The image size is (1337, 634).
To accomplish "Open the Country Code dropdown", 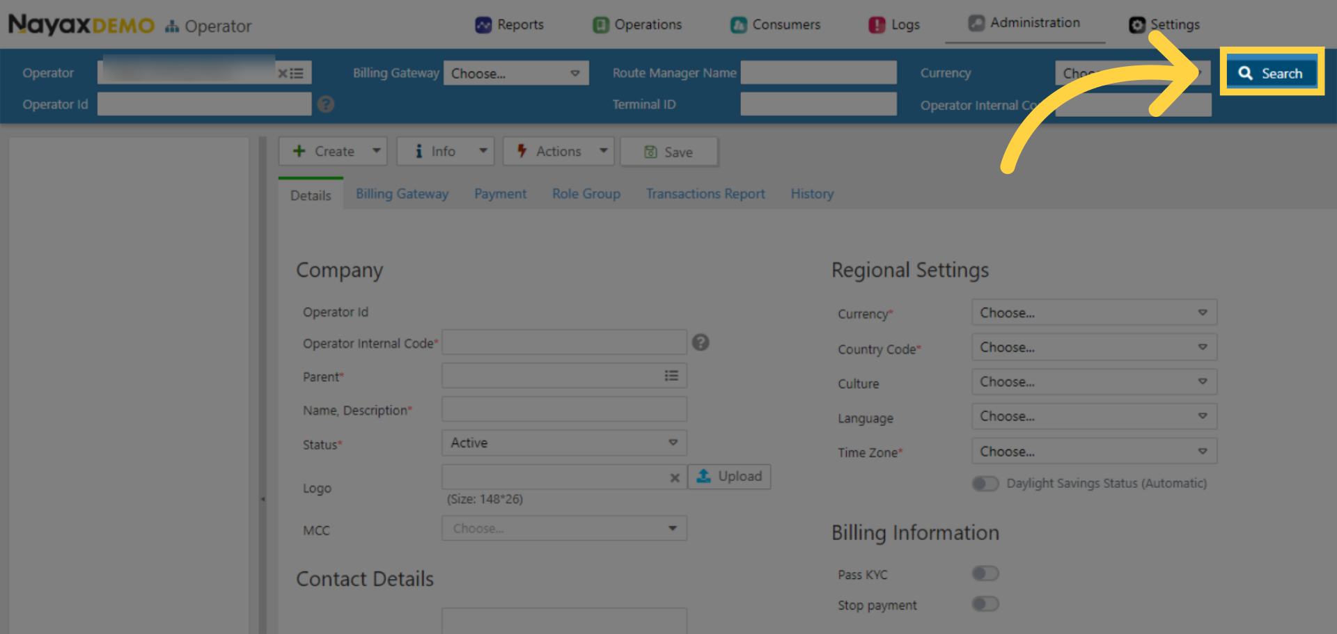I will pyautogui.click(x=1095, y=347).
